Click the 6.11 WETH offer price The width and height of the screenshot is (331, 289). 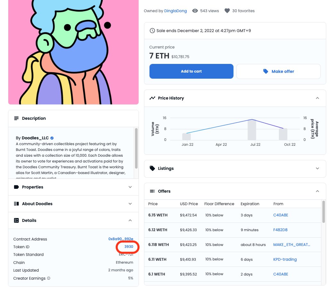tap(157, 259)
